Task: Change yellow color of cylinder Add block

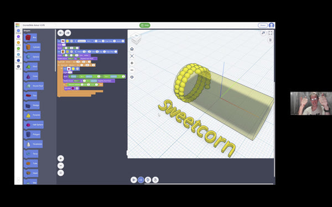Action: (68, 51)
